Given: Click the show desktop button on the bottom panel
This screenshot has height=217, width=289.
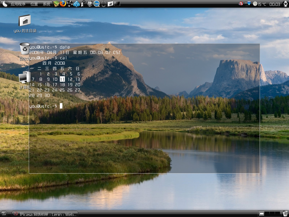Looking at the screenshot, I should (4, 214).
